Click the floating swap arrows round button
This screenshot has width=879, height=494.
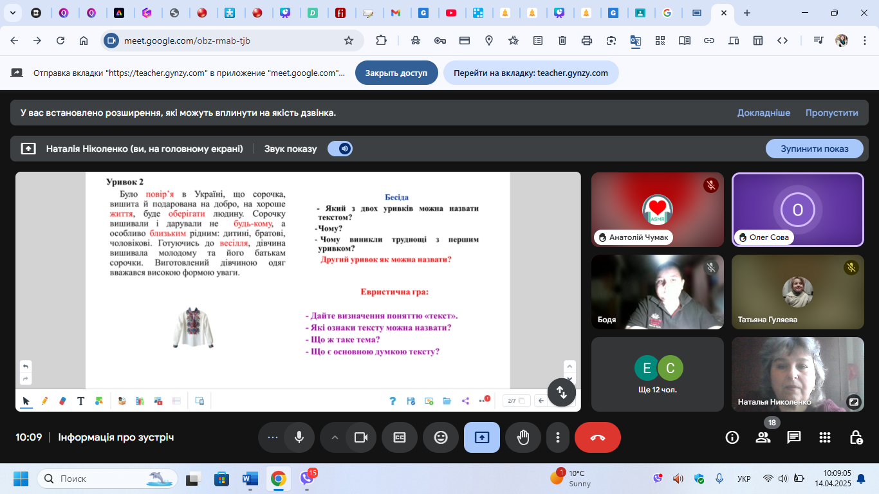click(562, 392)
